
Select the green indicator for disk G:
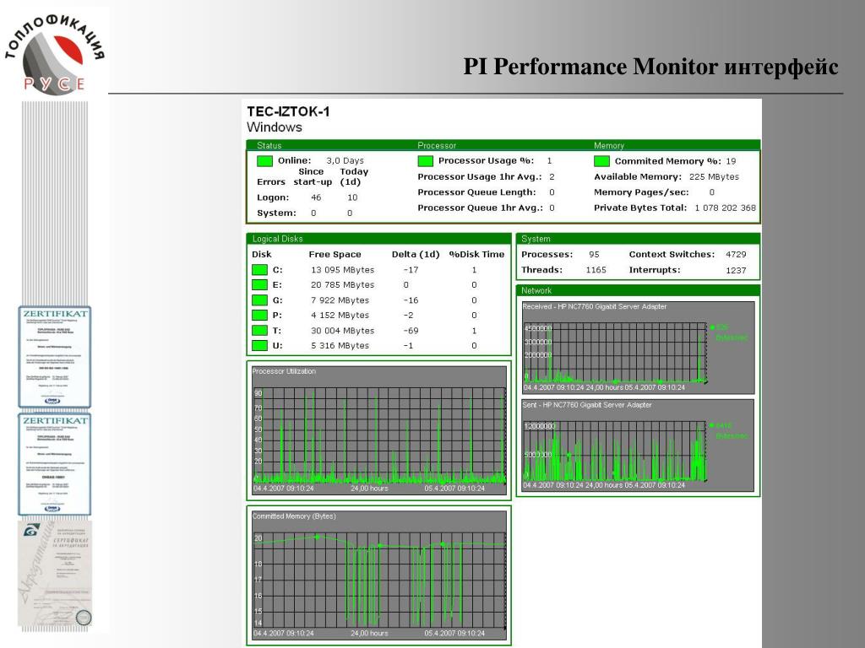(x=259, y=300)
